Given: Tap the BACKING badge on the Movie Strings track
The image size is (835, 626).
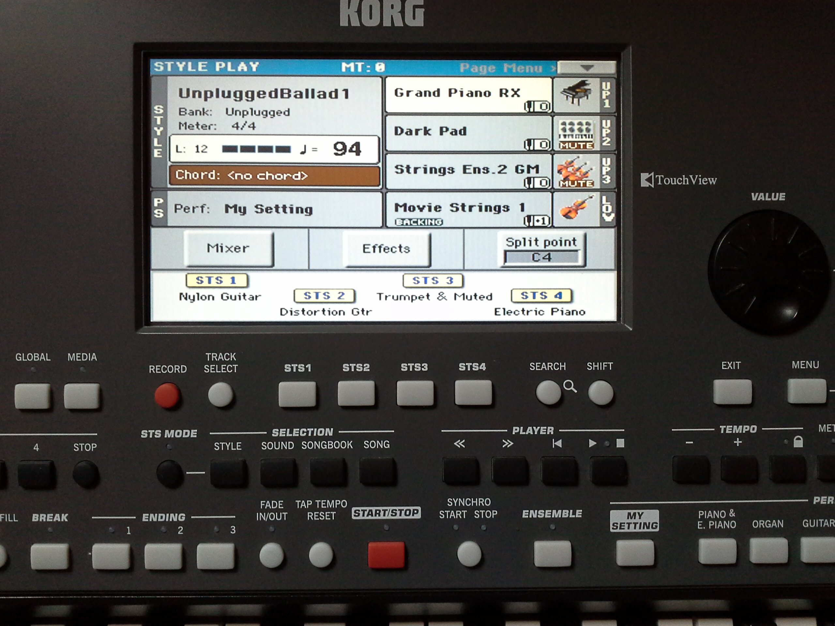Looking at the screenshot, I should click(x=419, y=222).
